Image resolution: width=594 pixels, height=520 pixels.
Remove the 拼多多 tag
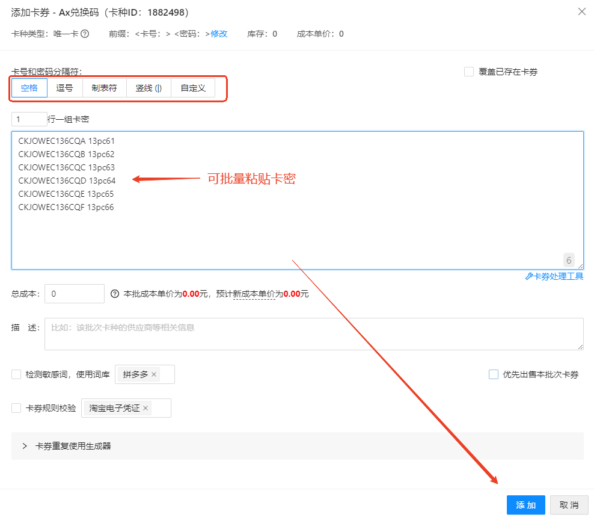(x=154, y=374)
